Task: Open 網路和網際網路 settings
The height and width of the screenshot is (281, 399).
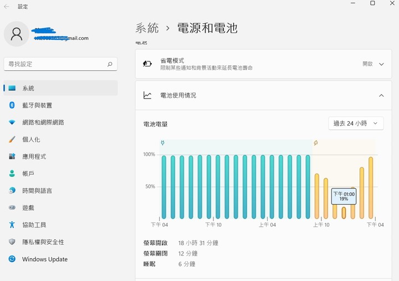Action: [x=60, y=122]
